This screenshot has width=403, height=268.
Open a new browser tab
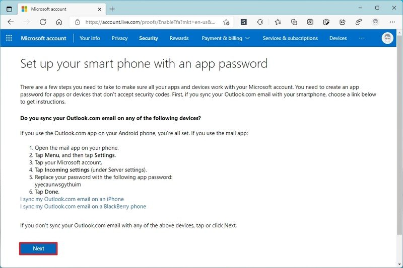pyautogui.click(x=112, y=9)
